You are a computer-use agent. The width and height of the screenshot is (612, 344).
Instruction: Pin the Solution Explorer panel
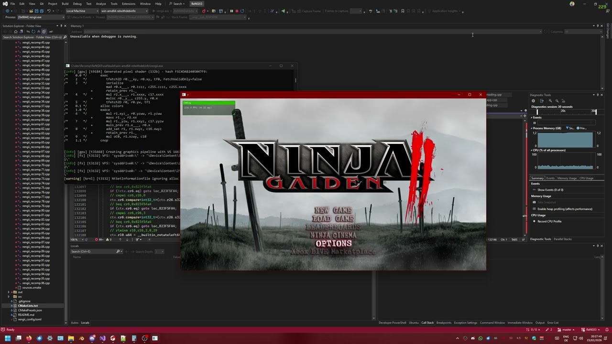coord(62,26)
